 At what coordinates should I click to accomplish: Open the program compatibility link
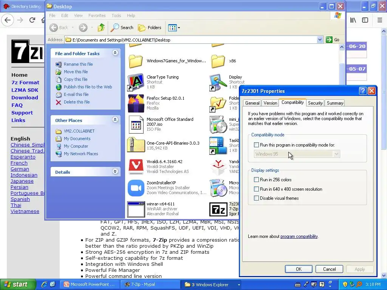299,236
